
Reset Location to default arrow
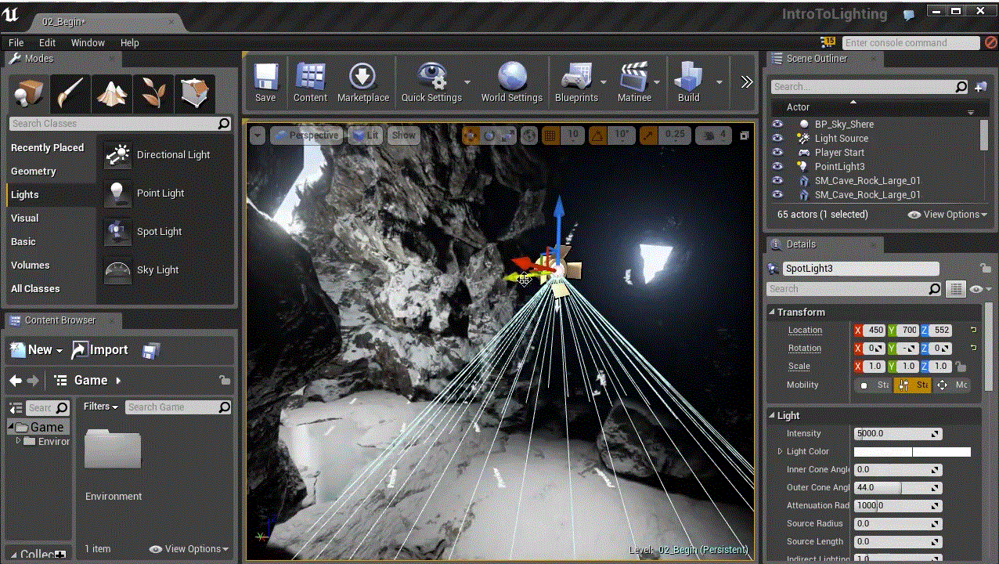point(973,330)
